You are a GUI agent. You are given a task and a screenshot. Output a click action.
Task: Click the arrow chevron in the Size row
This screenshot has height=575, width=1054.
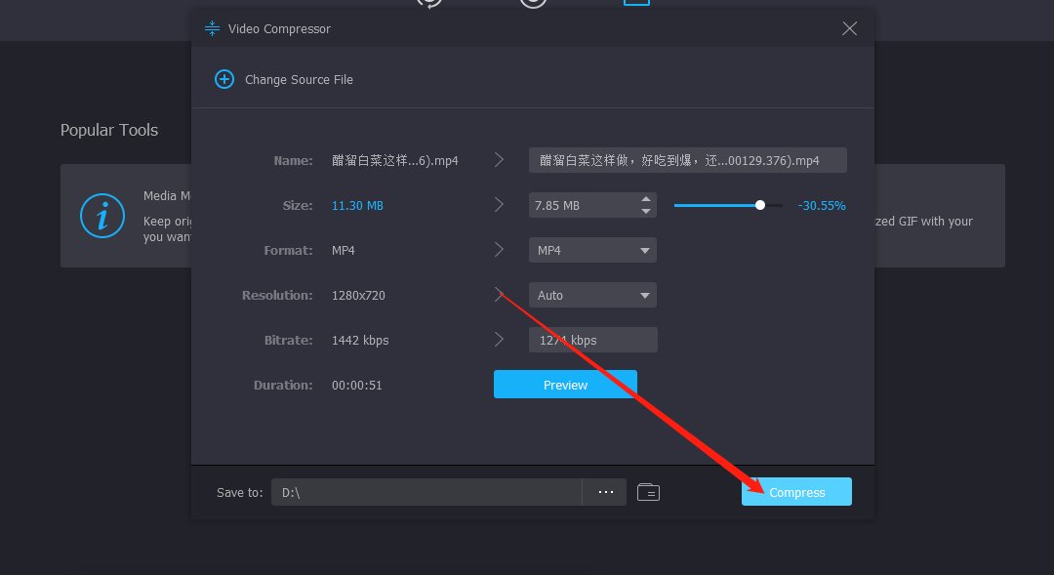click(x=499, y=205)
